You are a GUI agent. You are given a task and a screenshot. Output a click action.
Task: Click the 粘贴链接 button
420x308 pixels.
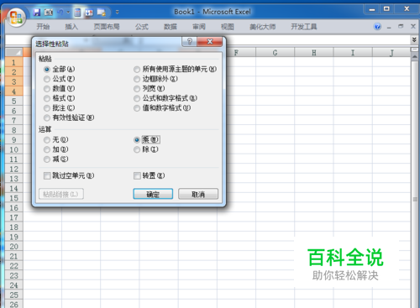tap(61, 194)
